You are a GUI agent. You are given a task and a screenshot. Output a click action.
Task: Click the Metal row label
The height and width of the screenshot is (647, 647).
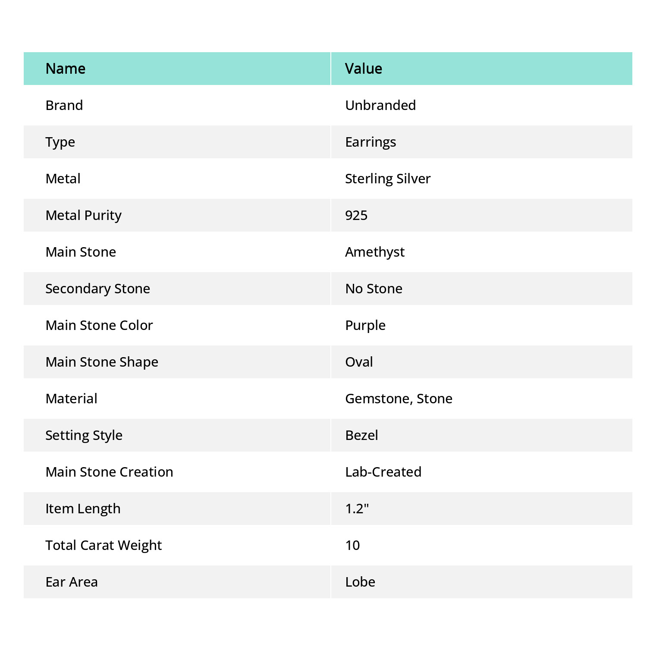pyautogui.click(x=63, y=179)
